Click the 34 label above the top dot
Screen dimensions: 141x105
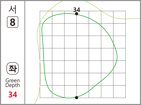(77, 10)
